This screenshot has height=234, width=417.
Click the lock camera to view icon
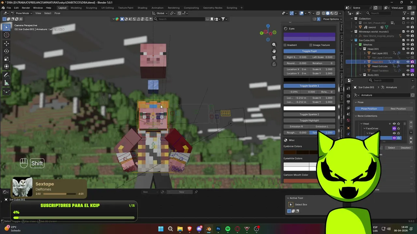point(274,64)
